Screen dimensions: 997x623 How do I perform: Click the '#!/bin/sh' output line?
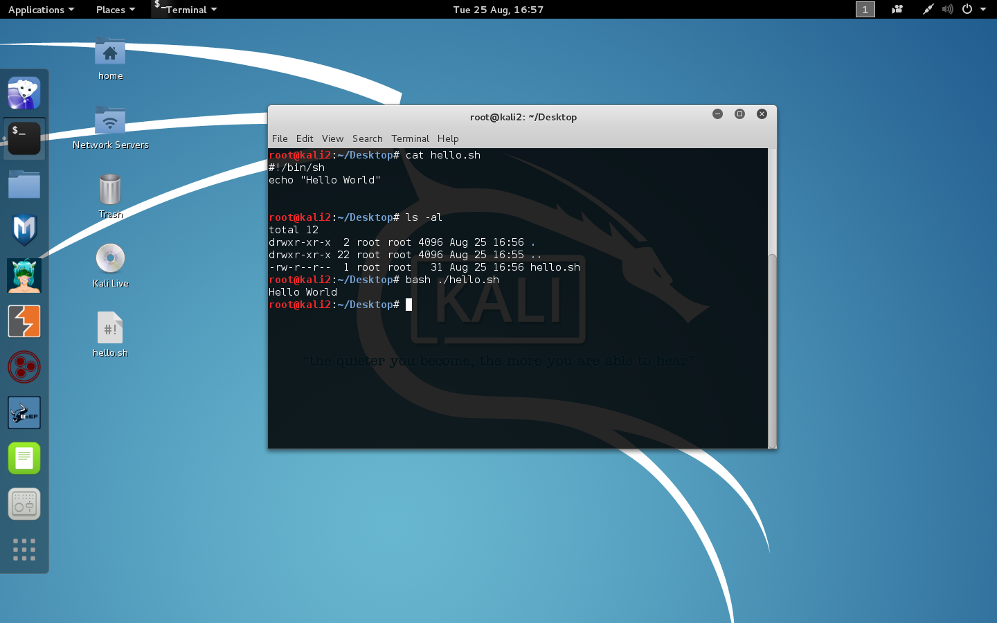pyautogui.click(x=296, y=168)
